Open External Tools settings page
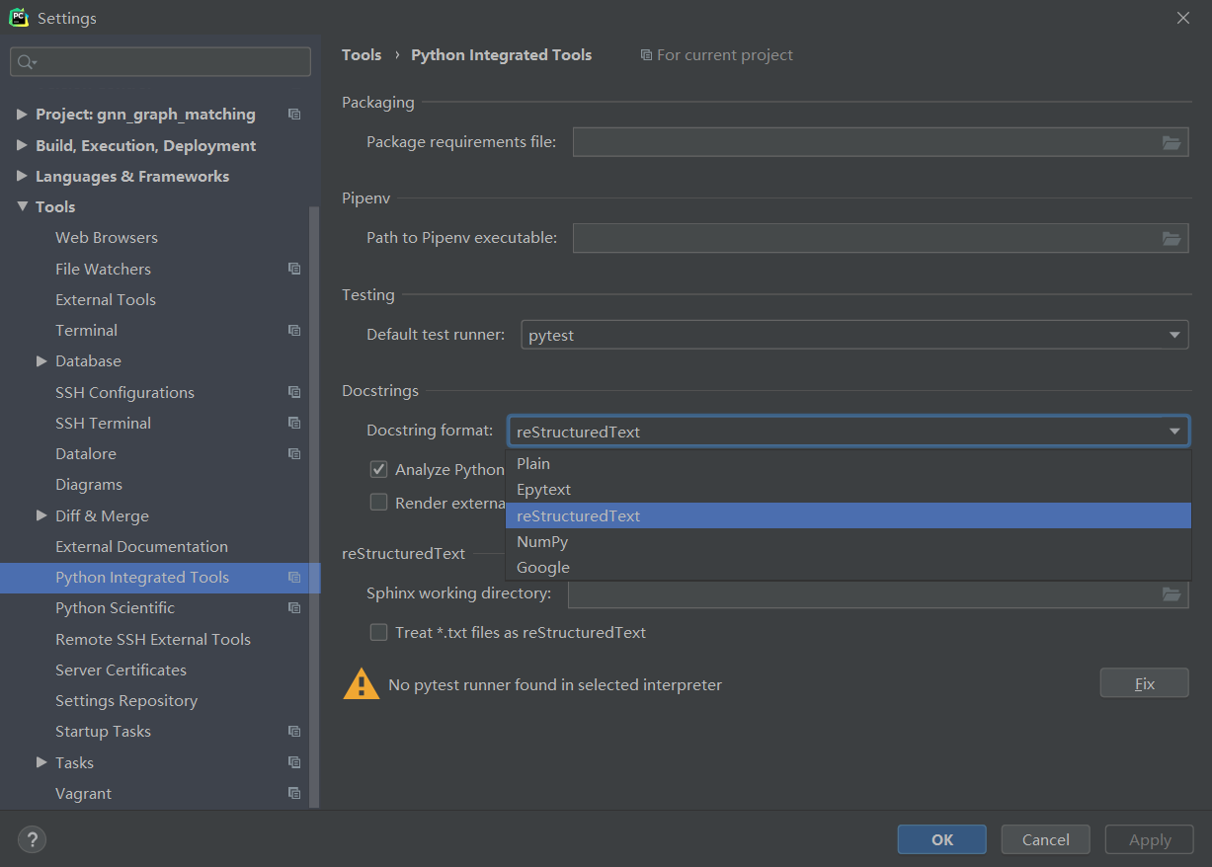 click(106, 299)
